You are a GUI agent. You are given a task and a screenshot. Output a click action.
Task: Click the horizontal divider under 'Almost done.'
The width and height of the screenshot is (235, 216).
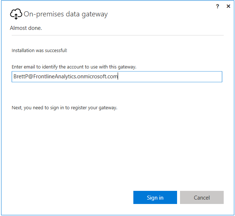[118, 35]
